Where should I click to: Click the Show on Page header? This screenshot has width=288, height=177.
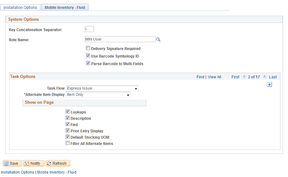(x=39, y=102)
